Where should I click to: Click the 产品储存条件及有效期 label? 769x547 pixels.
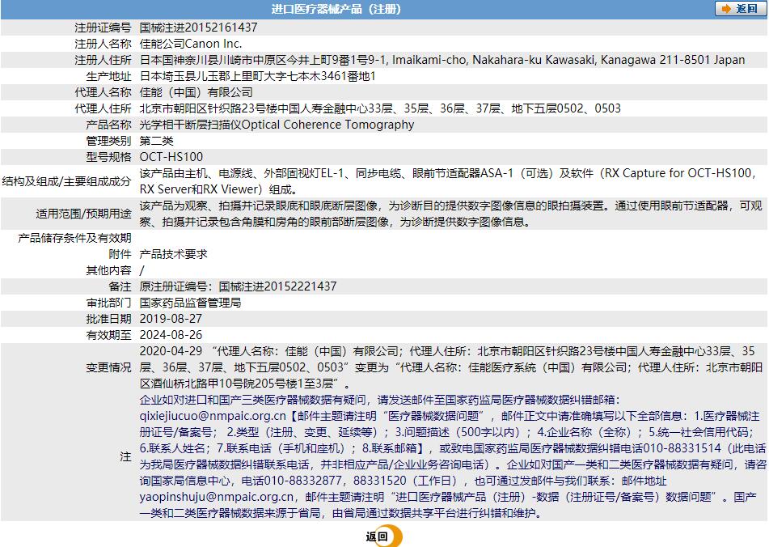tap(74, 238)
